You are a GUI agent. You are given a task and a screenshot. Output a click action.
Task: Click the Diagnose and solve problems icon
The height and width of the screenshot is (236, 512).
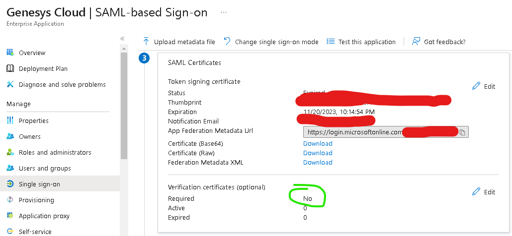[10, 84]
